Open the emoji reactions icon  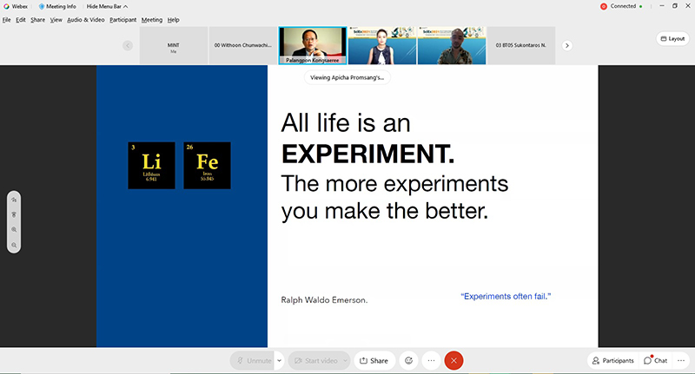pos(408,360)
